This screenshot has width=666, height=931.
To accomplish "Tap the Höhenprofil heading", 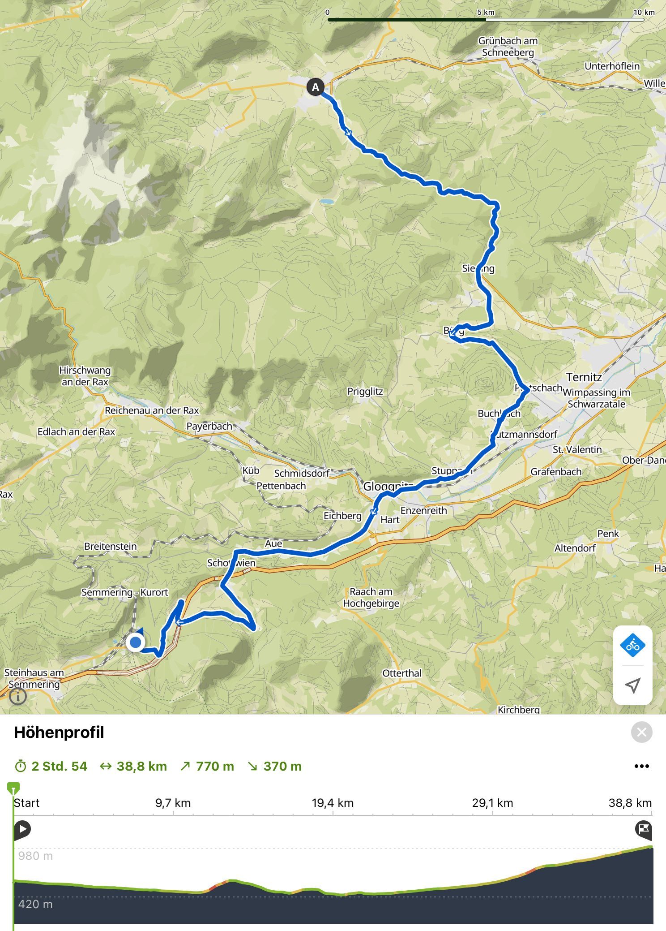I will pyautogui.click(x=59, y=733).
